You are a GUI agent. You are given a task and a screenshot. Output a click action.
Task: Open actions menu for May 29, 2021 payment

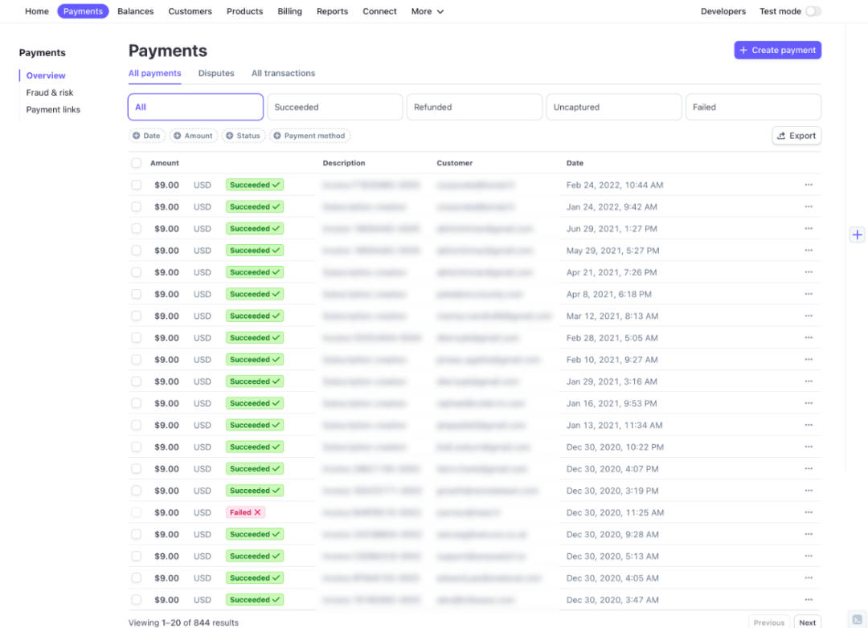click(809, 250)
